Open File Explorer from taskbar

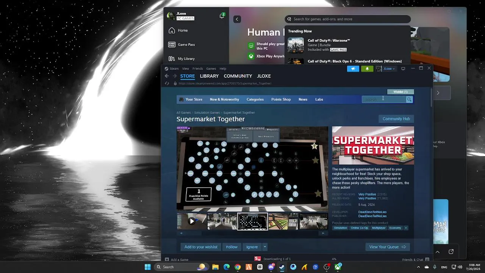215,267
